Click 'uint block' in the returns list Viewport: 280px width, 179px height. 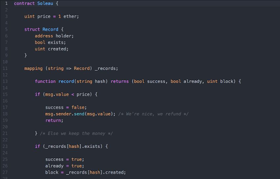pos(220,81)
